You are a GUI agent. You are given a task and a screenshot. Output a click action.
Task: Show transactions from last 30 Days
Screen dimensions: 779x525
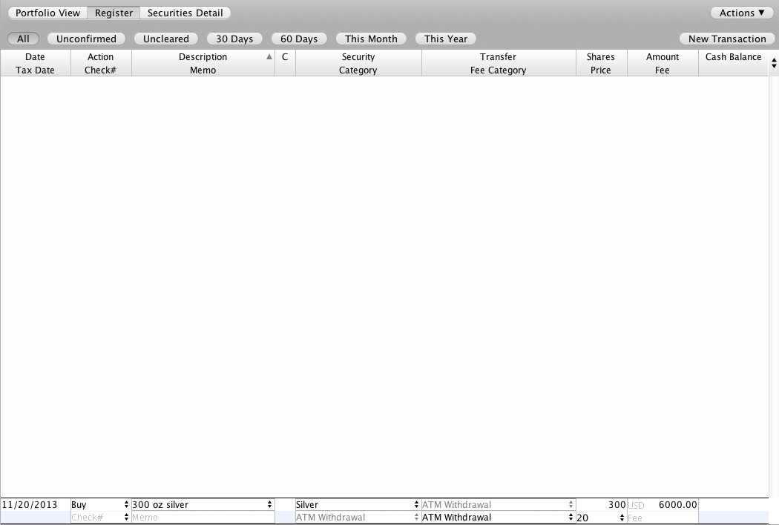[234, 39]
